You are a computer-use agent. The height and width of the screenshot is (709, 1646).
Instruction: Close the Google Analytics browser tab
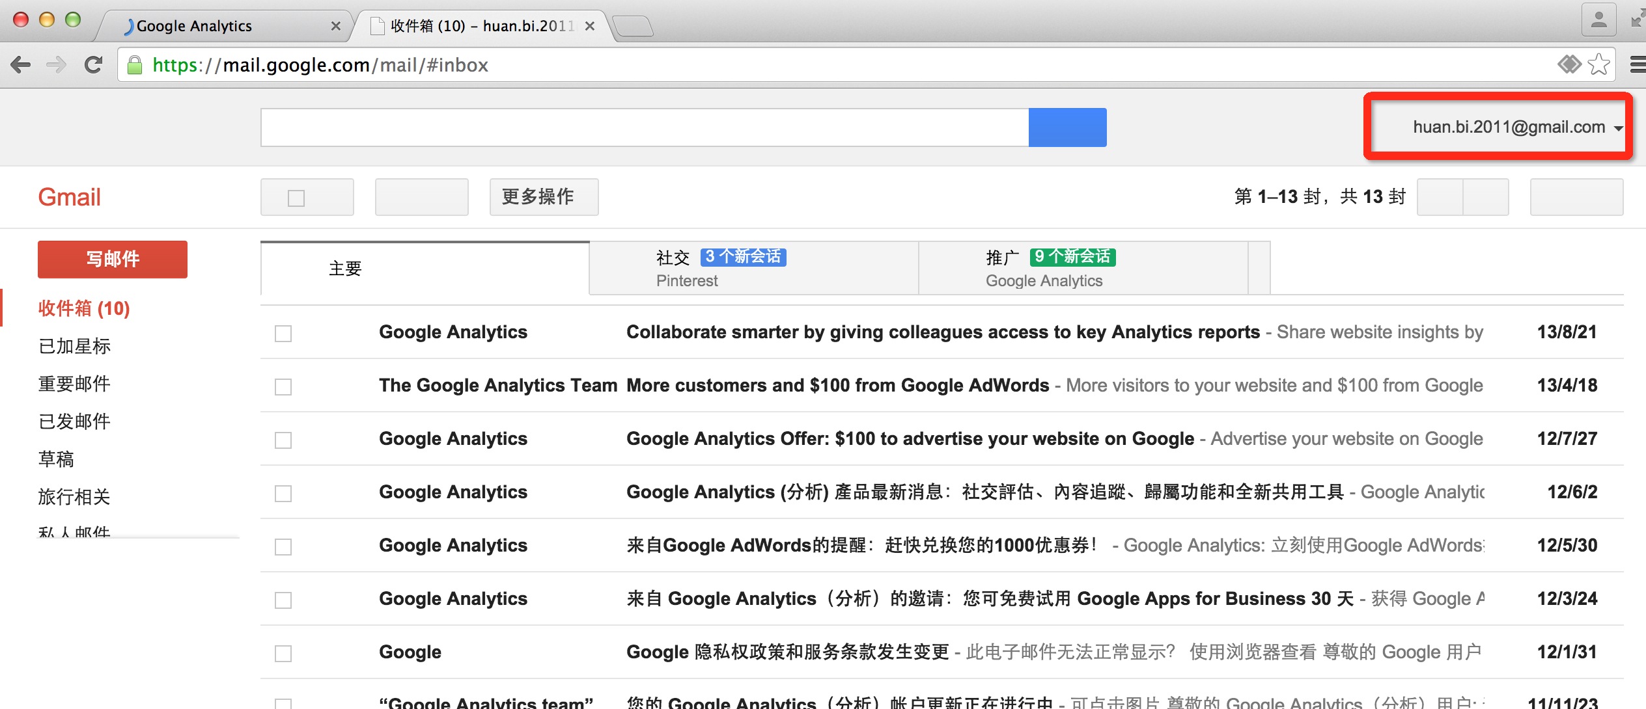[x=336, y=26]
